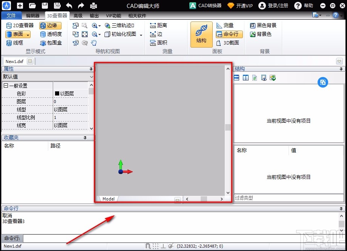This screenshot has height=251, width=347.
Task: Switch to the 高级 ribbon tab
Action: coord(78,15)
